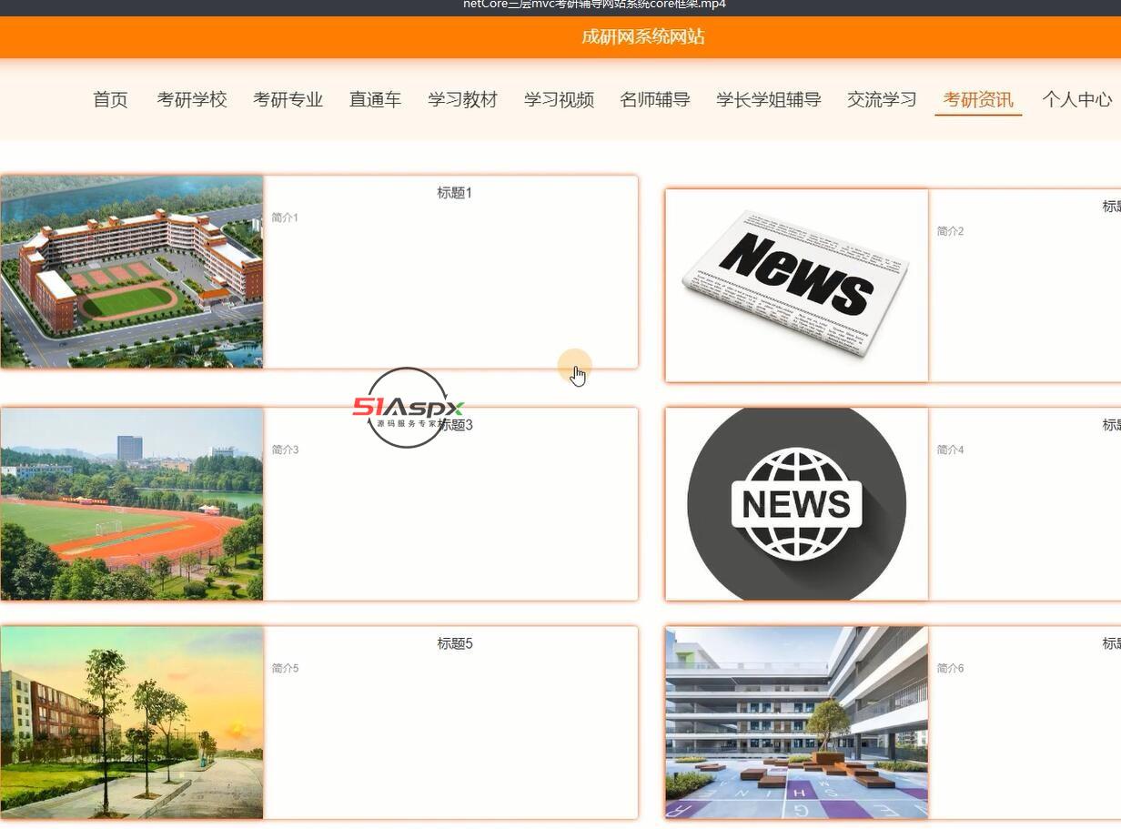Go to 交流学习 section
This screenshot has width=1121, height=829.
point(882,100)
